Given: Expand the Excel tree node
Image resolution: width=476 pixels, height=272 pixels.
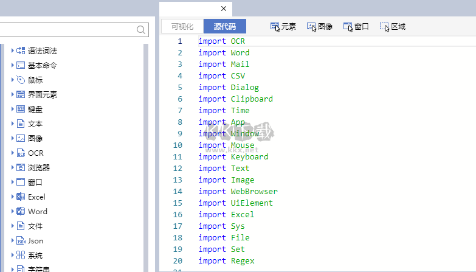Looking at the screenshot, I should (x=12, y=197).
